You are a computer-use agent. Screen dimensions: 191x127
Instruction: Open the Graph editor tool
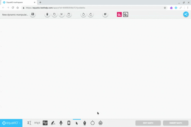[45, 123]
